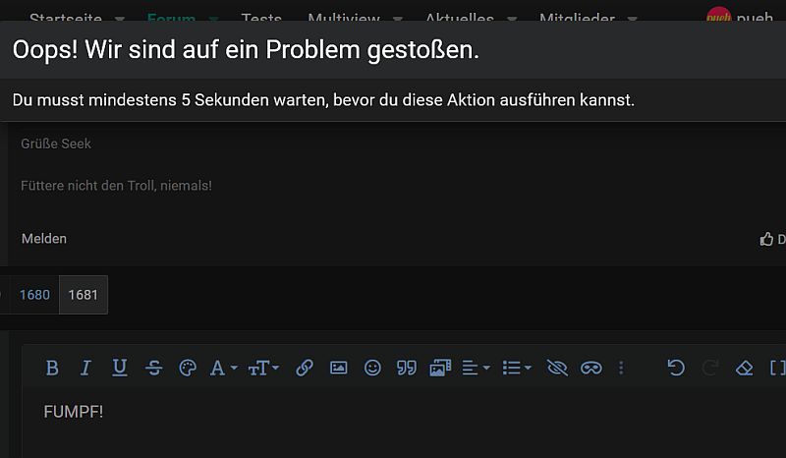Click the Melden report link
Viewport: 786px width, 458px height.
[x=44, y=239]
